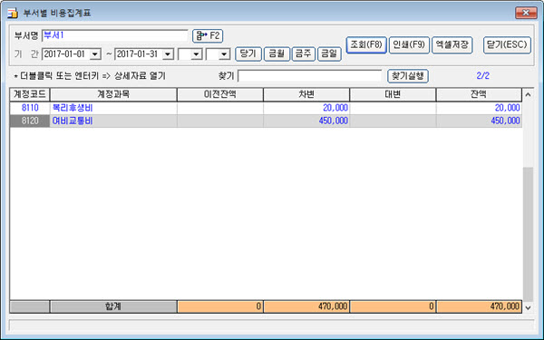Select the 여비교통비 row

[266, 121]
